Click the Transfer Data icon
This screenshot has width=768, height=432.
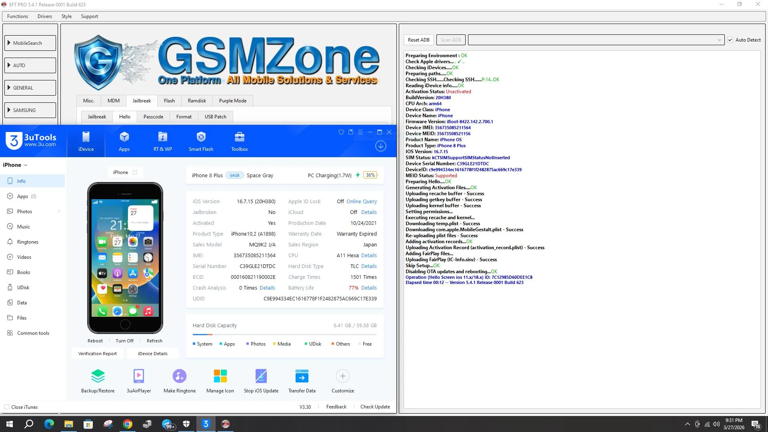[x=302, y=376]
